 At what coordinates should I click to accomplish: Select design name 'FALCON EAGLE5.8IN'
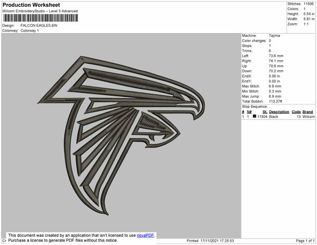pyautogui.click(x=39, y=25)
